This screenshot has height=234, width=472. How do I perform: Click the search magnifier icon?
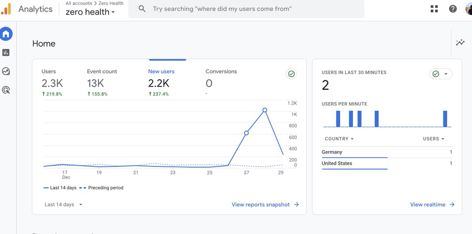142,9
